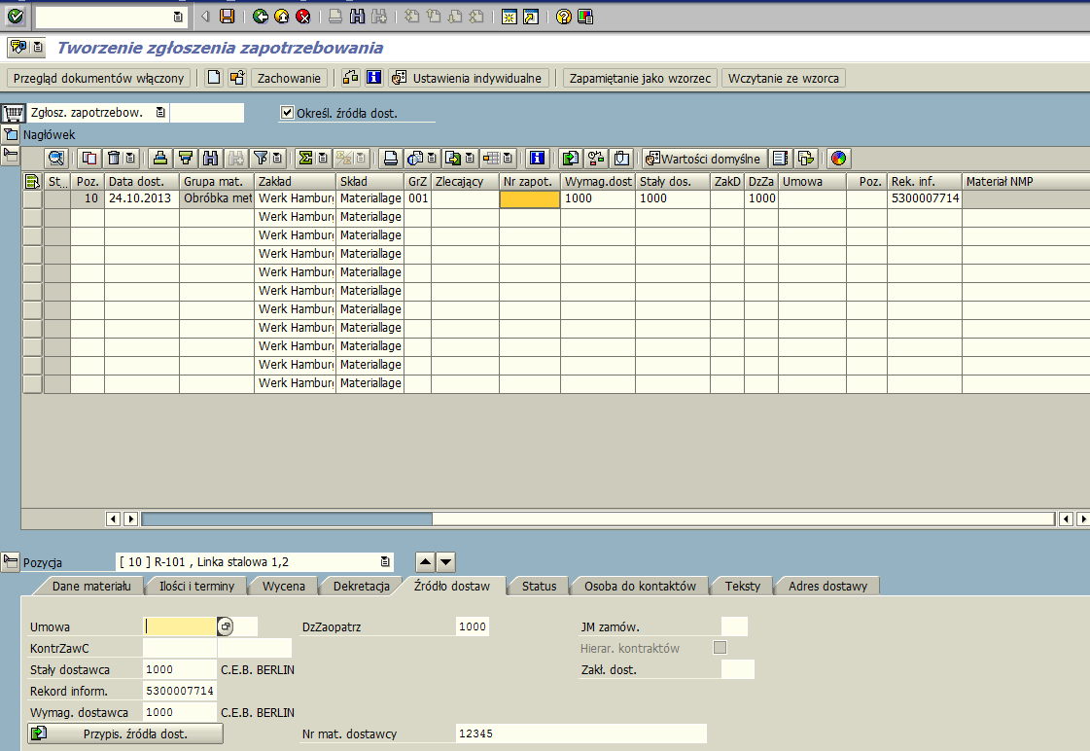This screenshot has height=751, width=1090.
Task: Open the Zgłosz. zapotrzebow. document type dropdown
Action: click(160, 112)
